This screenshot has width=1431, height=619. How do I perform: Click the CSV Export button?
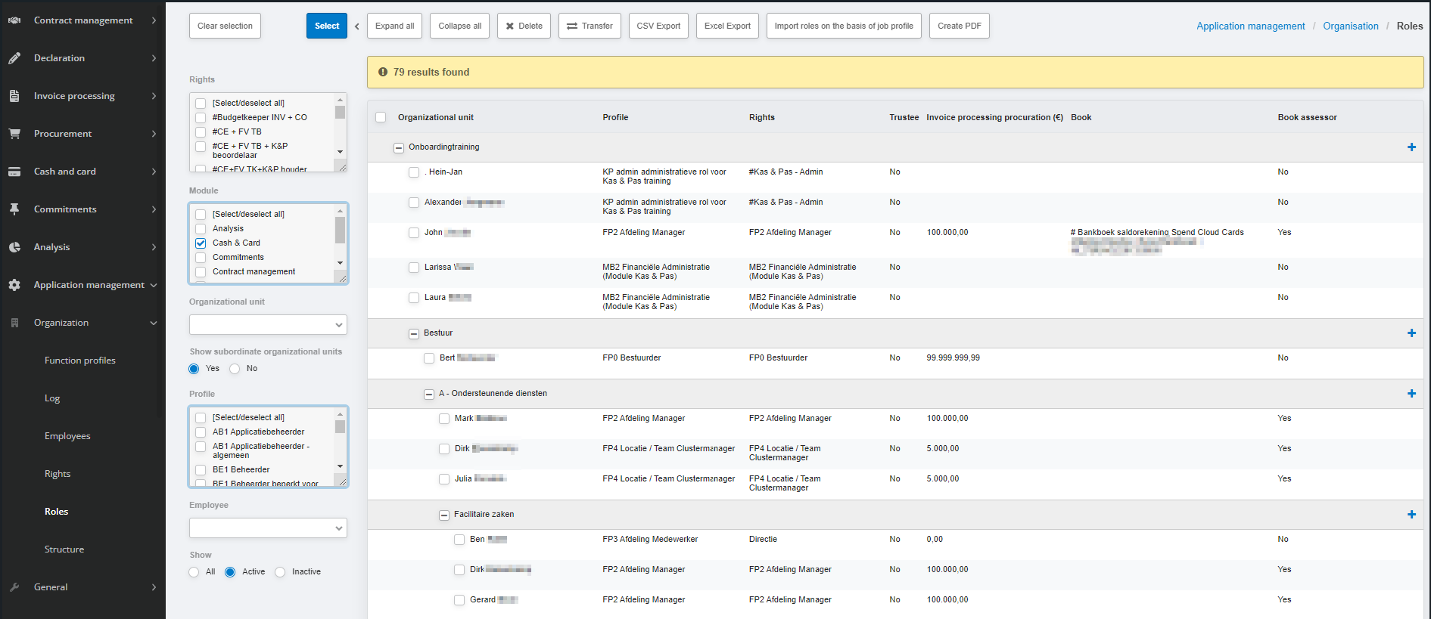click(658, 26)
